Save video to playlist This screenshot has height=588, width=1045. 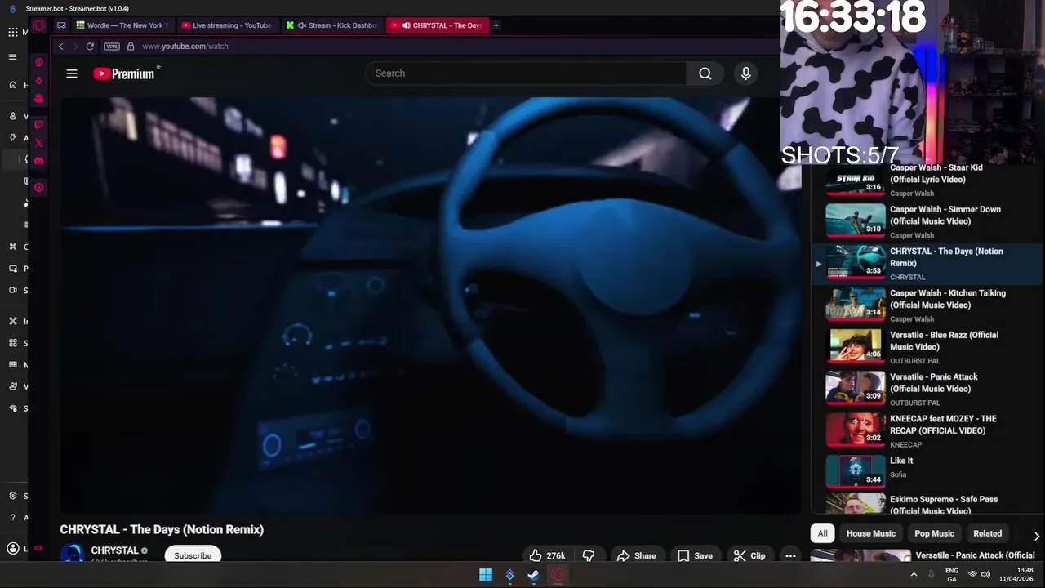pyautogui.click(x=696, y=555)
